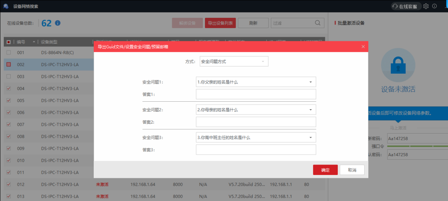The height and width of the screenshot is (201, 448).
Task: Click the lock icon above 设备未激活
Action: pos(398,65)
